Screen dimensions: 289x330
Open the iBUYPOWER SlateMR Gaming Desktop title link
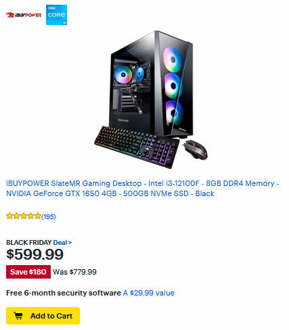142,189
